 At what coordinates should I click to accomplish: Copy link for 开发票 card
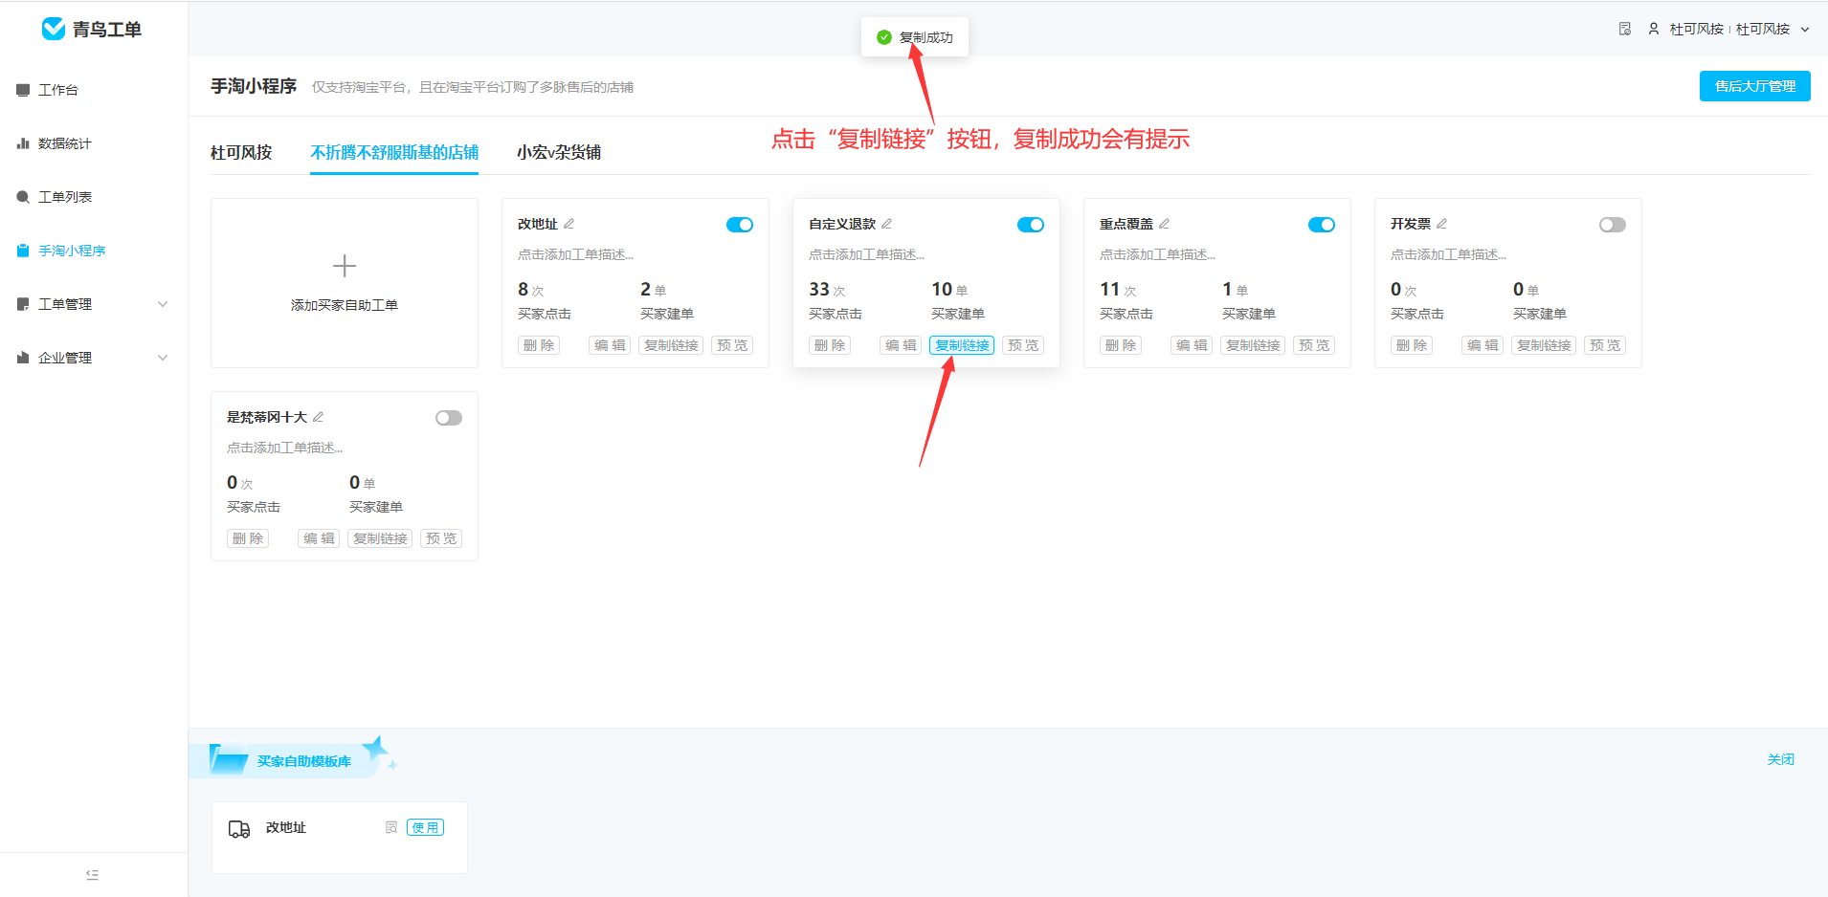(1544, 345)
